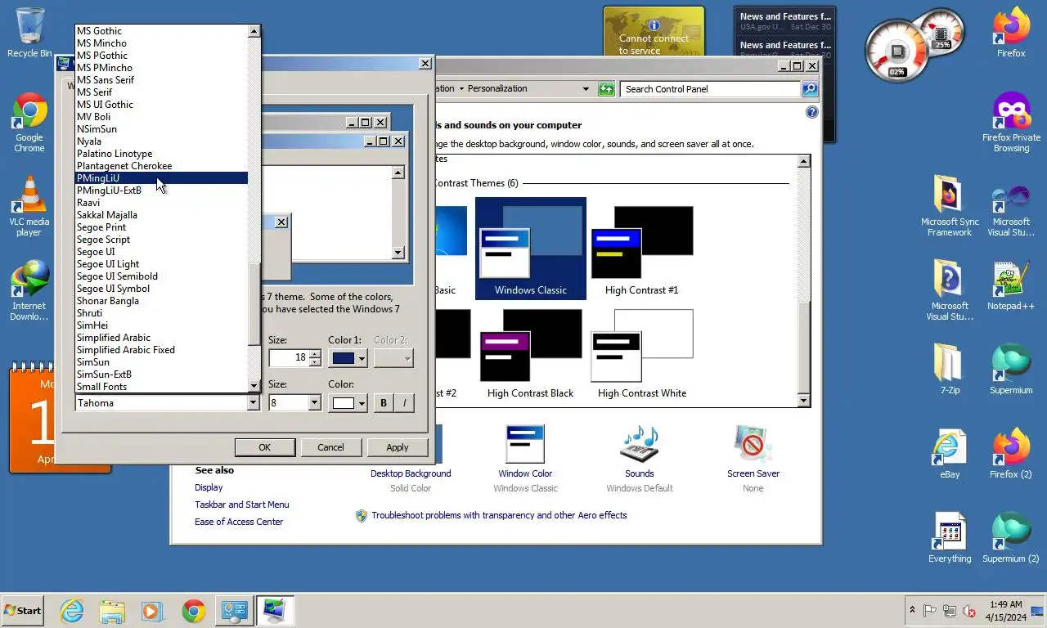Click the address bar refresh button
Screen dimensions: 1047x628
606,89
